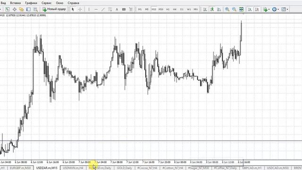Set chart type to Line Chart
This screenshot has width=302, height=170.
click(219, 9)
